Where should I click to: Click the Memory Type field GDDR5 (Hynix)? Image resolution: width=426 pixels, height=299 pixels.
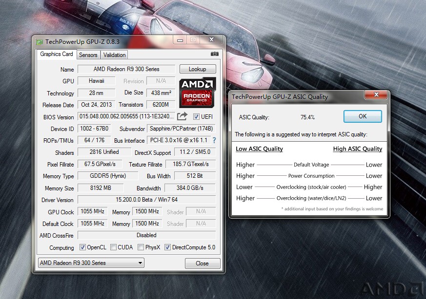[108, 176]
